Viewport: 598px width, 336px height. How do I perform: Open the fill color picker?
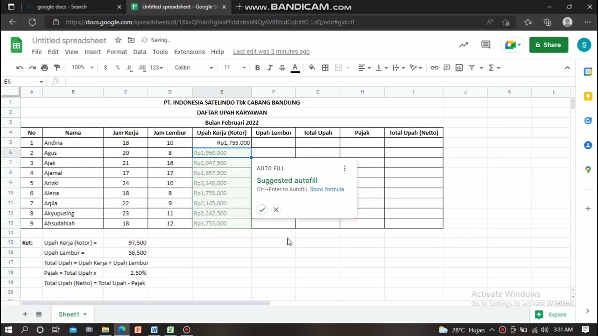pos(312,68)
